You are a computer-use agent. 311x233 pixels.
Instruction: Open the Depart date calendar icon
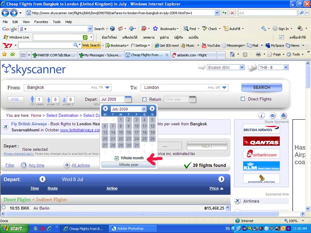(x=128, y=99)
